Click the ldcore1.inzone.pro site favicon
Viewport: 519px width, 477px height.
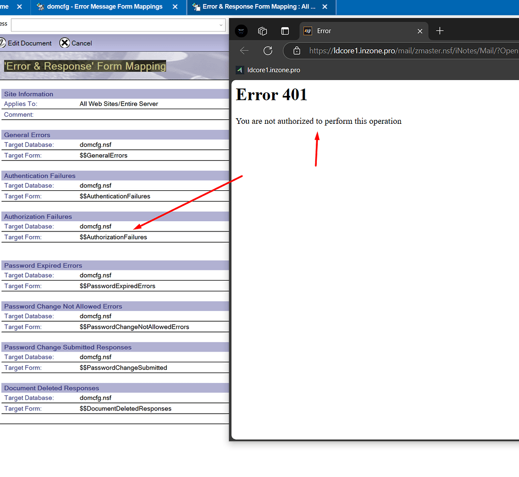pyautogui.click(x=239, y=70)
